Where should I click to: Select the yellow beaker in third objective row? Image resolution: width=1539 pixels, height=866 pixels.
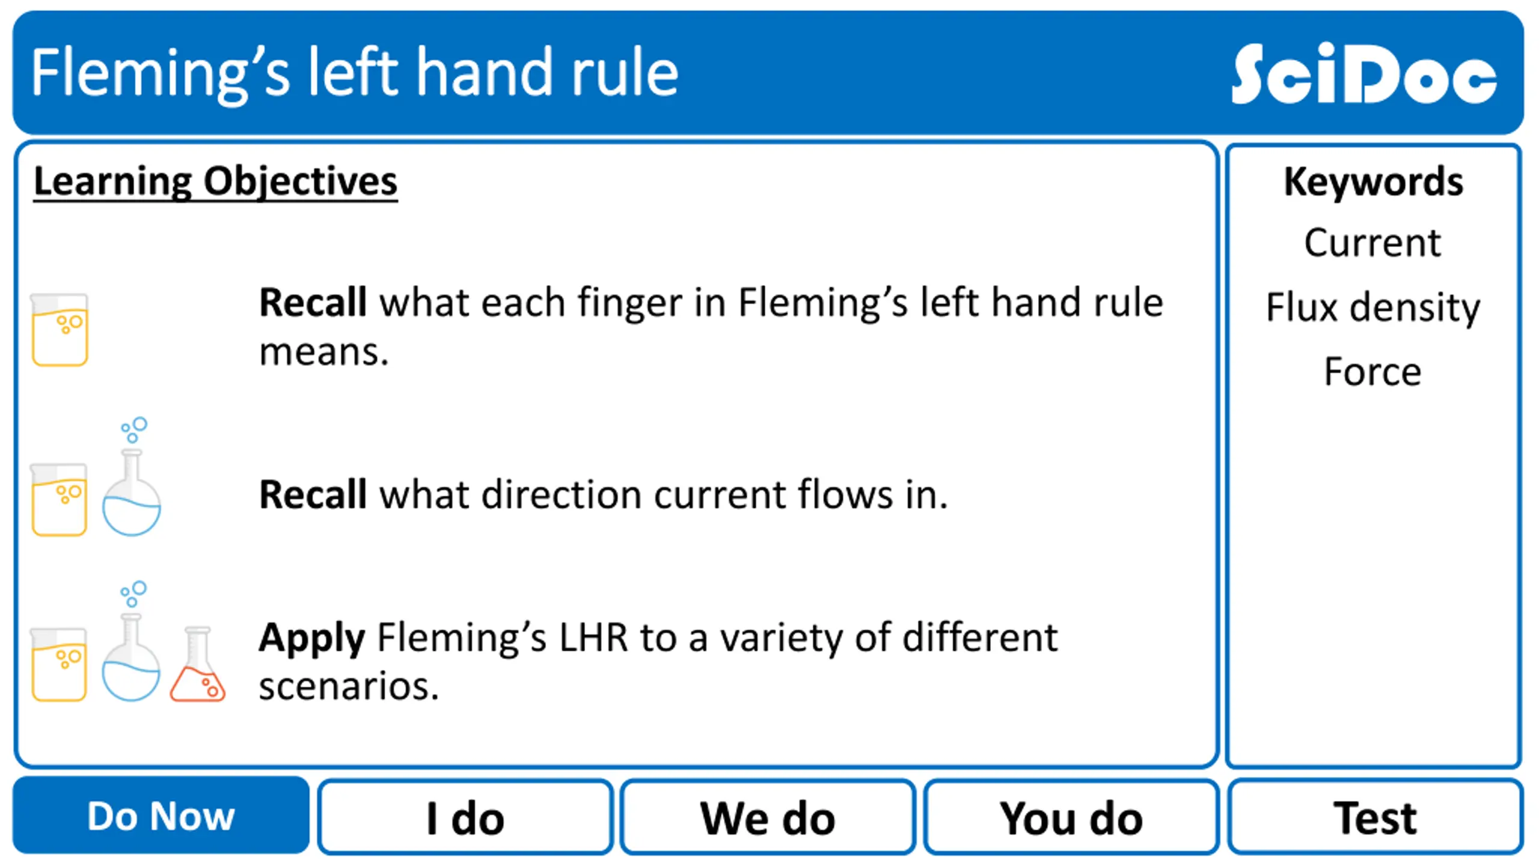pos(60,665)
